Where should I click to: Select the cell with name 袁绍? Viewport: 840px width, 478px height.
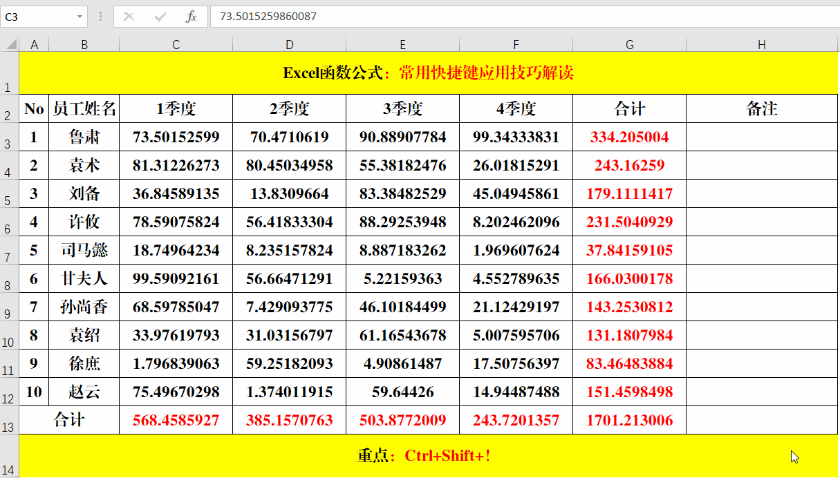click(84, 335)
